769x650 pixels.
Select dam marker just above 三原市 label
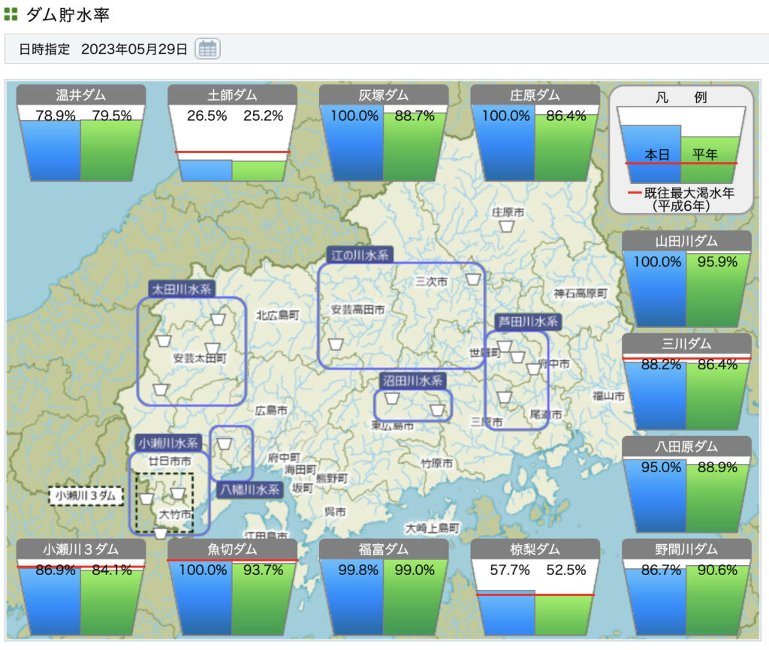pos(505,397)
